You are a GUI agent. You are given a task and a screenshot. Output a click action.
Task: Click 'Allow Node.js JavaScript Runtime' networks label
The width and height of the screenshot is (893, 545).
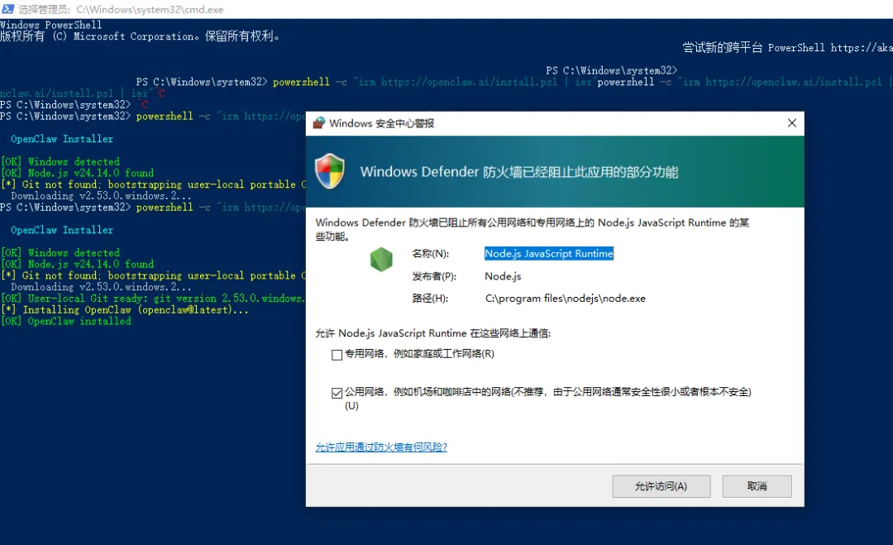[x=432, y=333]
